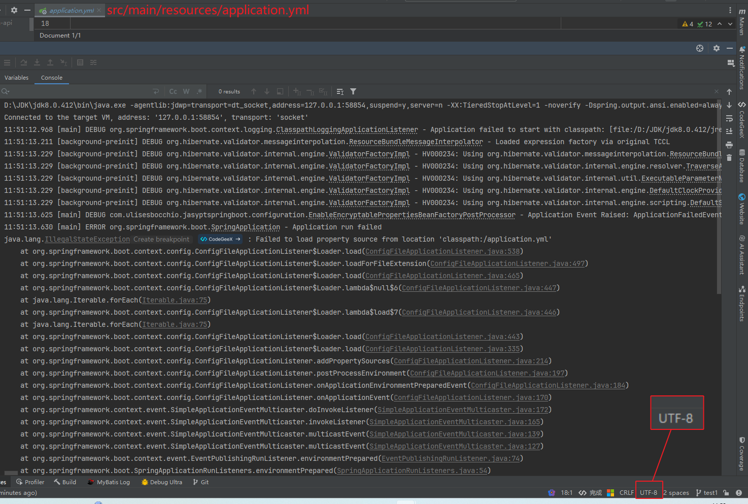Open the Endpoints tool window
The height and width of the screenshot is (504, 748).
point(742,304)
